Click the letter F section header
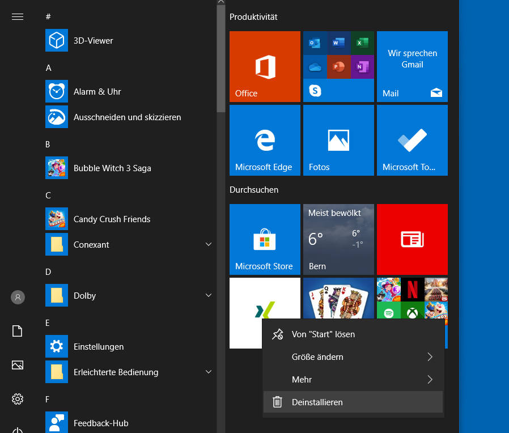 [48, 399]
